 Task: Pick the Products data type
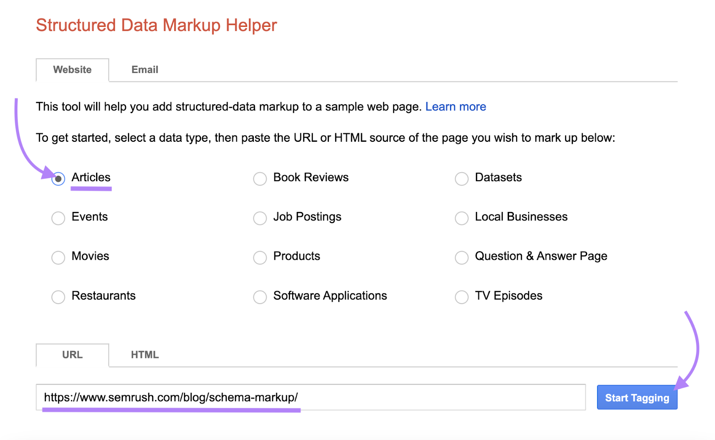[x=260, y=258]
